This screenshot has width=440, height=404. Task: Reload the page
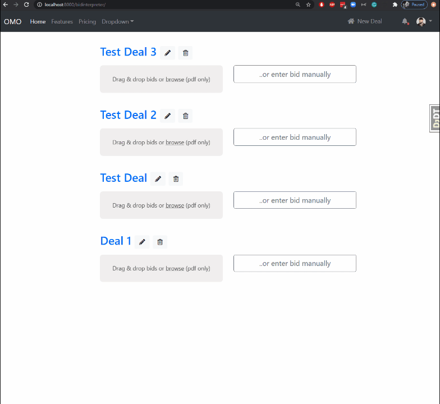26,4
